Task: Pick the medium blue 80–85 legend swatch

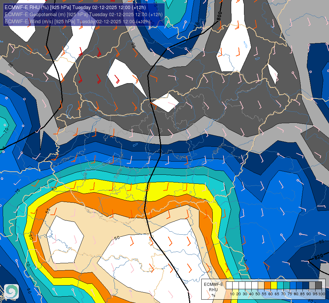Action: pyautogui.click(x=299, y=285)
